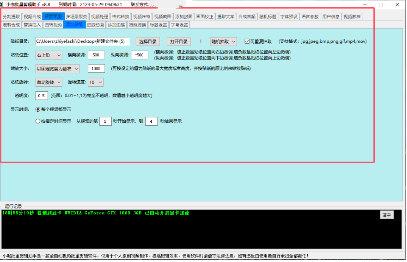Click the 横向微调 value field
The width and height of the screenshot is (407, 262).
(96, 55)
